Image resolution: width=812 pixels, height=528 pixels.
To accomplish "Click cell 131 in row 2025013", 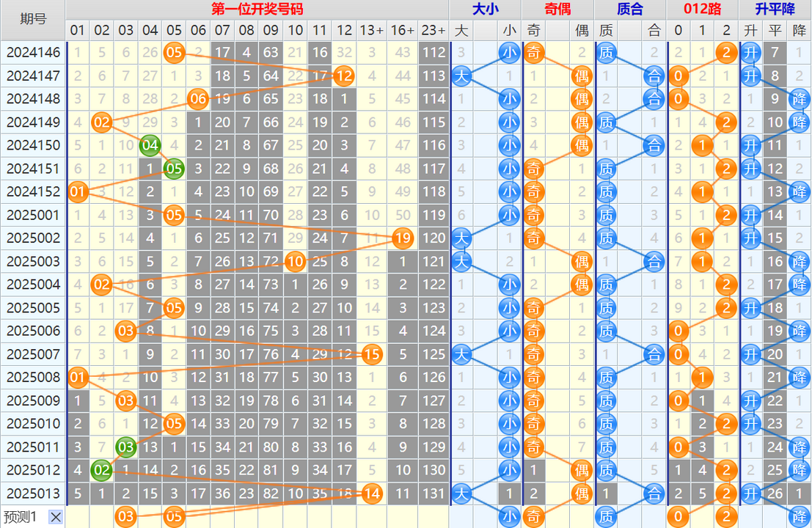I will pos(434,494).
